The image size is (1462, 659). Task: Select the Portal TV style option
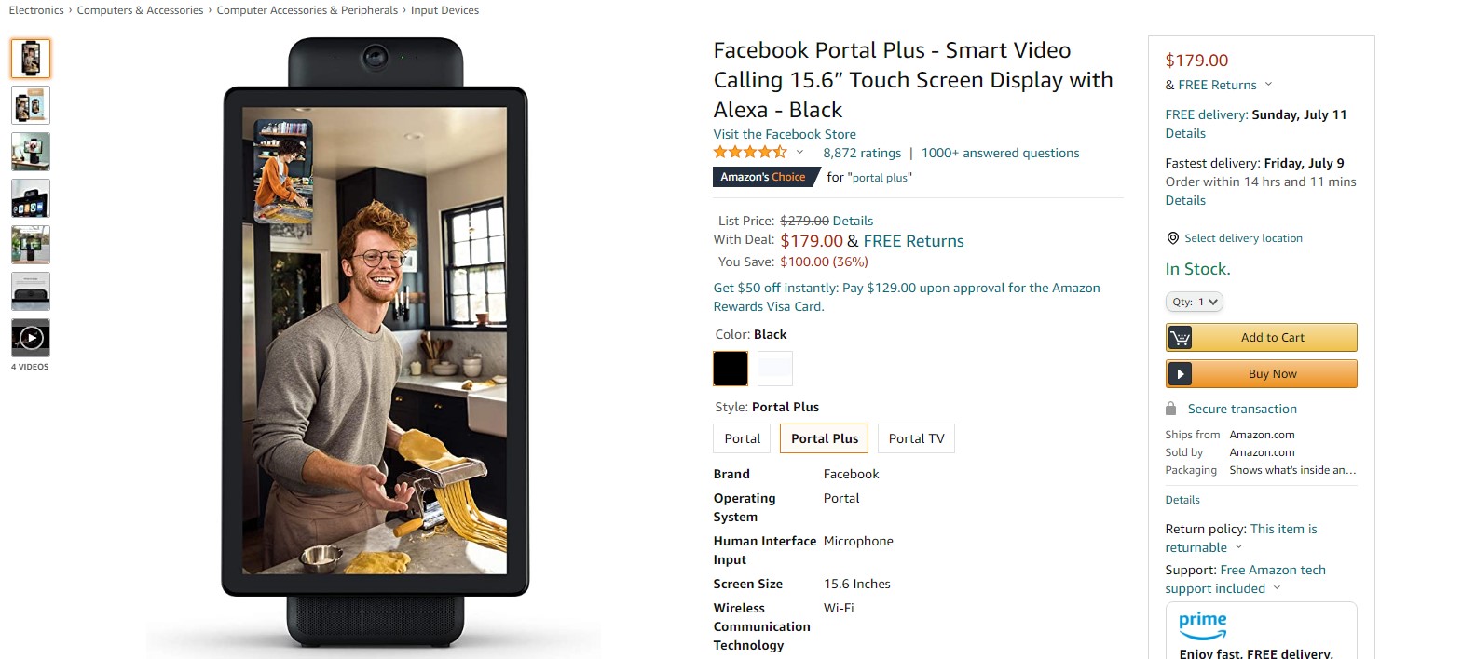point(916,438)
